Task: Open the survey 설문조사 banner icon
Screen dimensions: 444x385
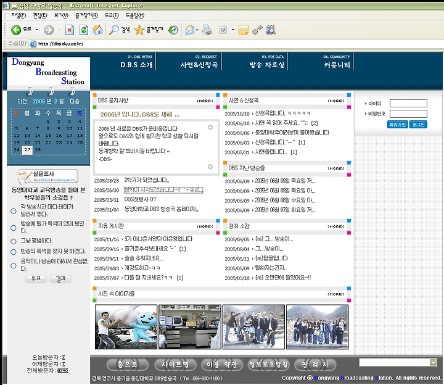Action: [x=47, y=176]
